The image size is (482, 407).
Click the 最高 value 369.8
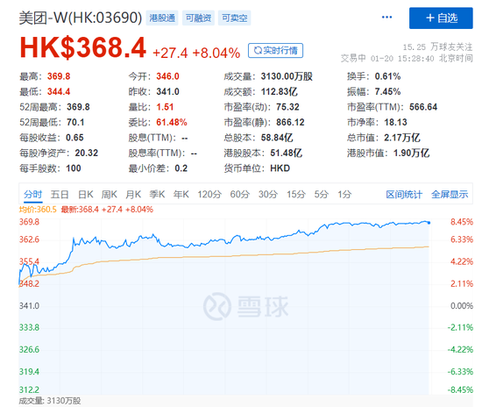click(59, 76)
